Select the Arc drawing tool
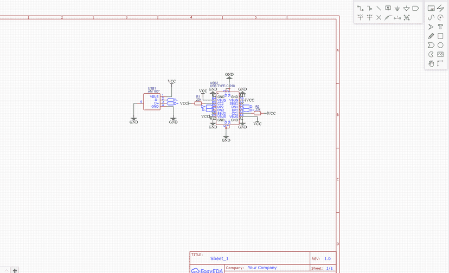Screen dimensions: 449x273 (440, 17)
